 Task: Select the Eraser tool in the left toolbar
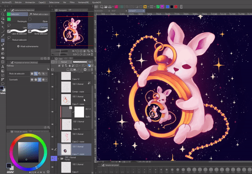pyautogui.click(x=3, y=49)
